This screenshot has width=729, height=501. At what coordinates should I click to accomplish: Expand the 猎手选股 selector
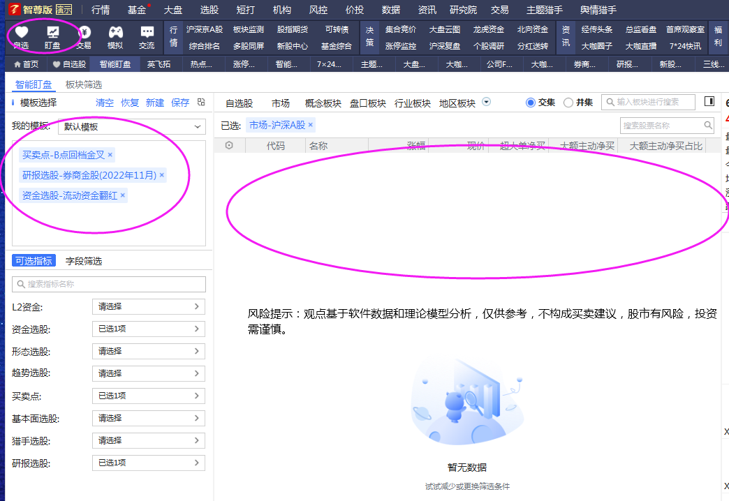tap(149, 440)
